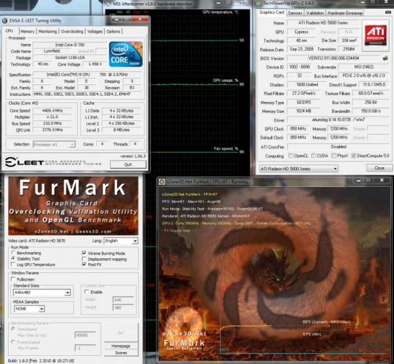
Task: Click the EVGA E-LEET title bar icon
Action: (x=5, y=21)
